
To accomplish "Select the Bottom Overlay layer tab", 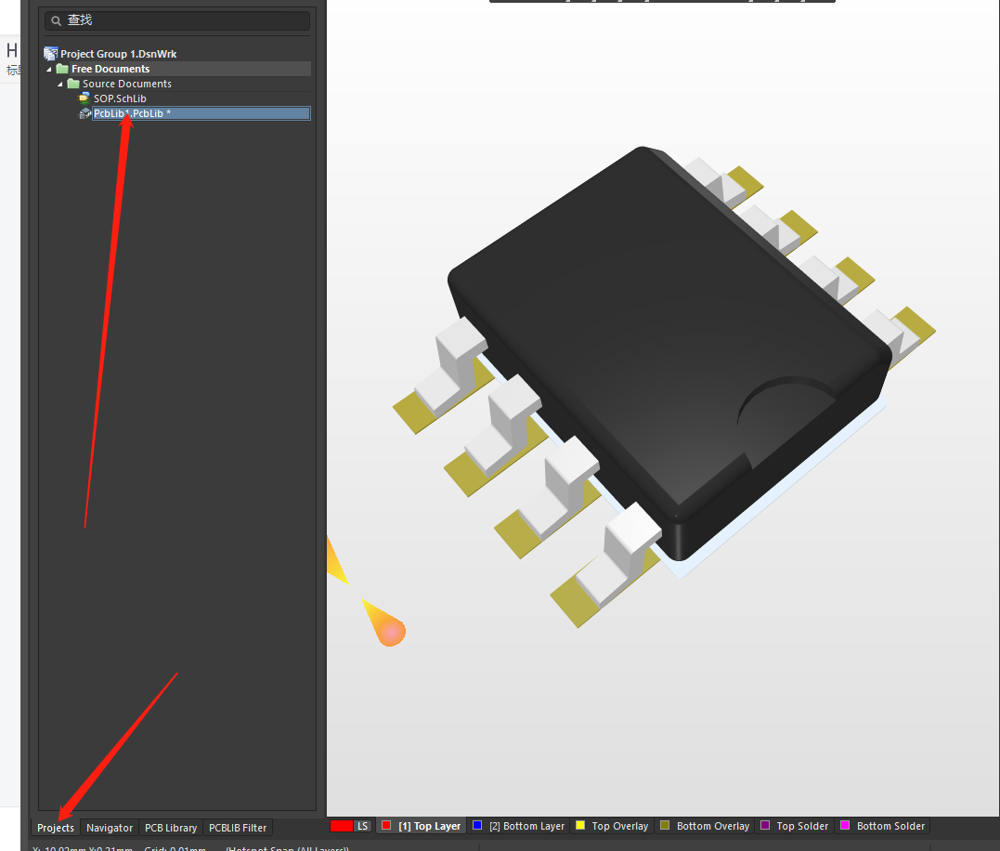I will click(x=705, y=826).
